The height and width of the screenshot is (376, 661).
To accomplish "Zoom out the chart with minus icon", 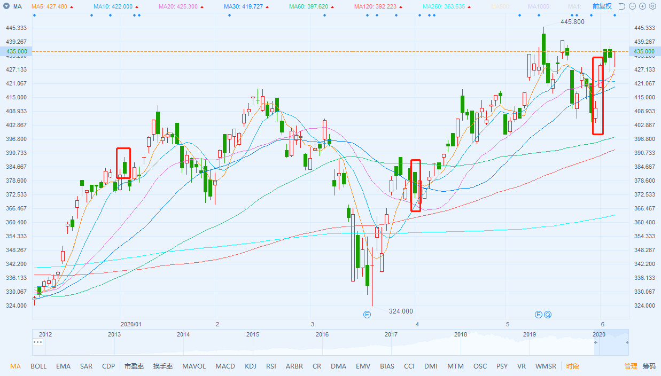I will (x=632, y=6).
